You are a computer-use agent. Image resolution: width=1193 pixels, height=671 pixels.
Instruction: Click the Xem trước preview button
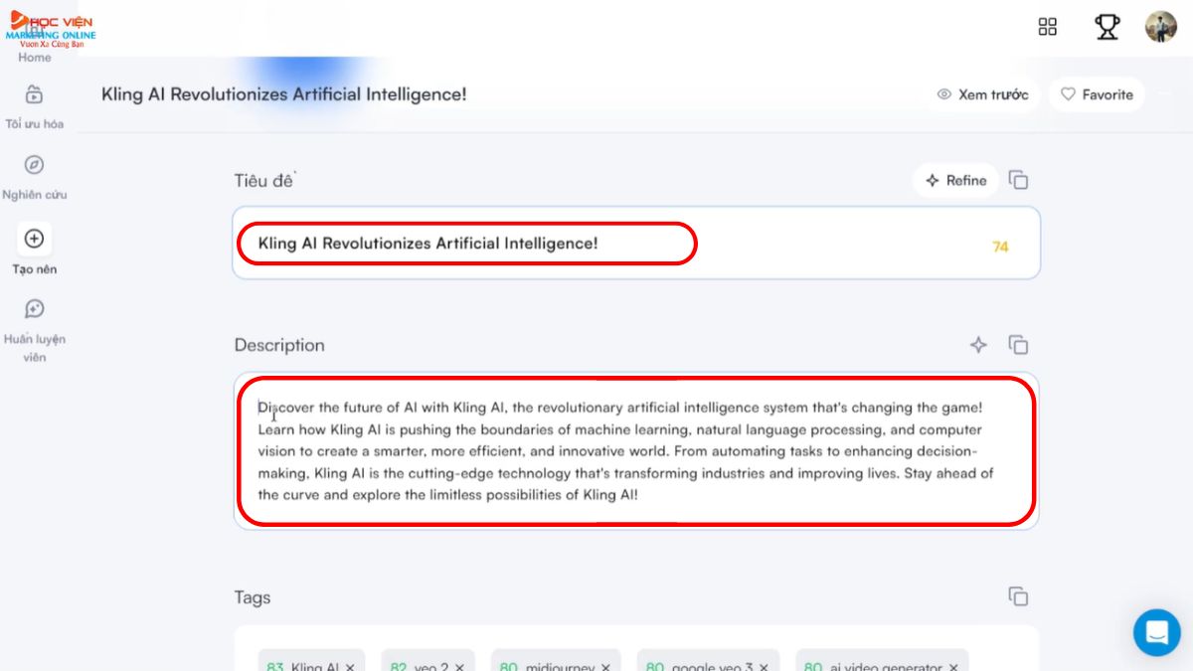(982, 94)
